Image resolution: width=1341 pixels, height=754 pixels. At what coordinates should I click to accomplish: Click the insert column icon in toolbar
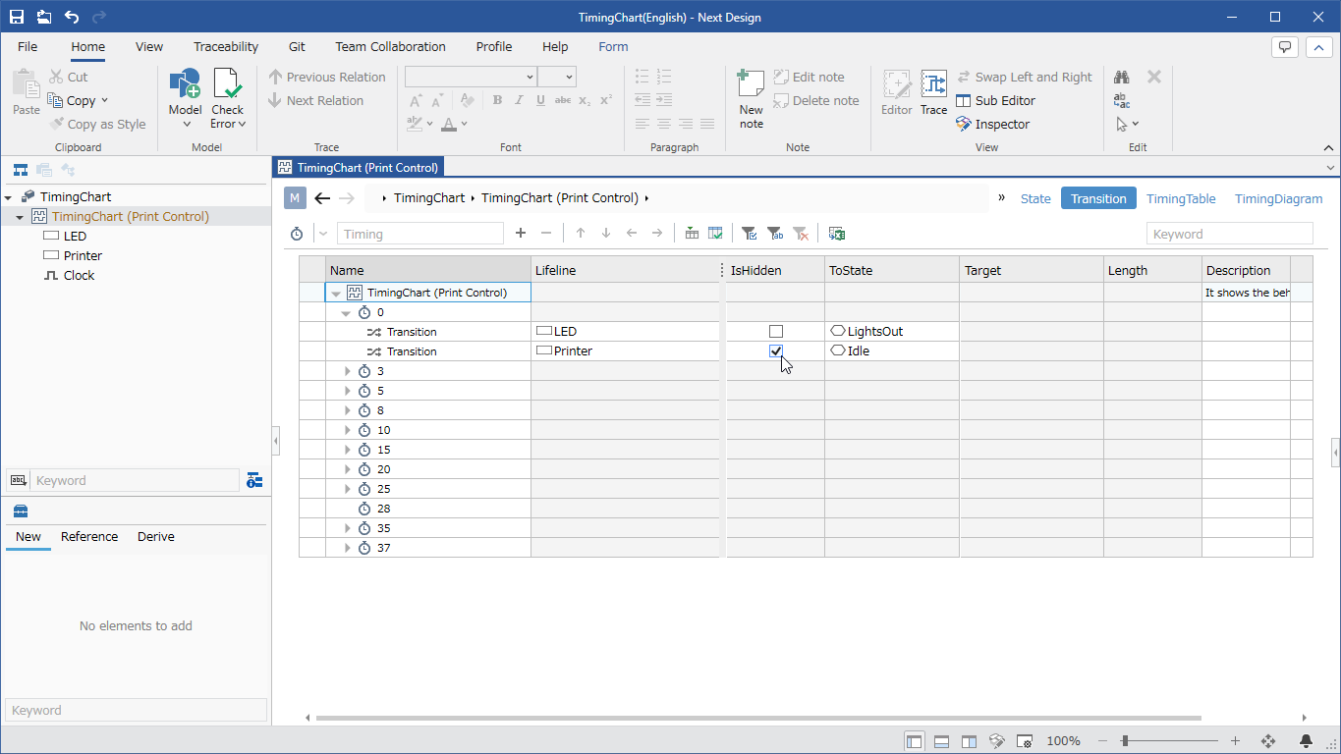tap(692, 234)
